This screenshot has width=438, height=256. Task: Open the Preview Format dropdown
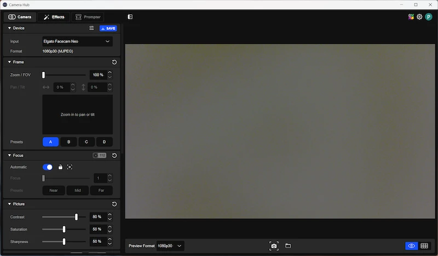170,246
